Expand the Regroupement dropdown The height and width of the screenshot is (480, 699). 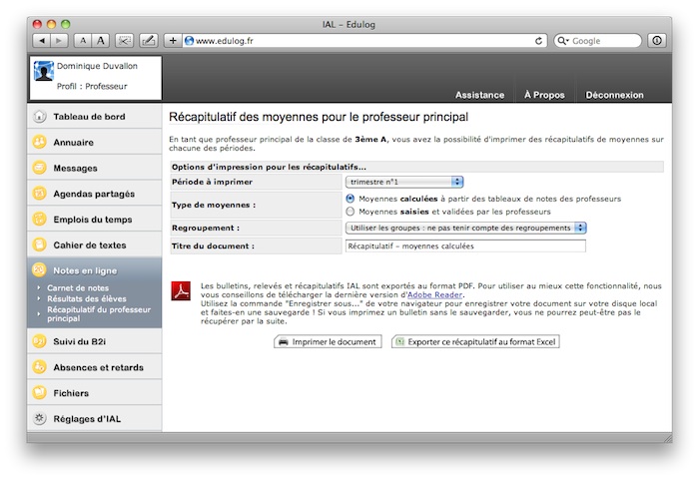(x=465, y=229)
